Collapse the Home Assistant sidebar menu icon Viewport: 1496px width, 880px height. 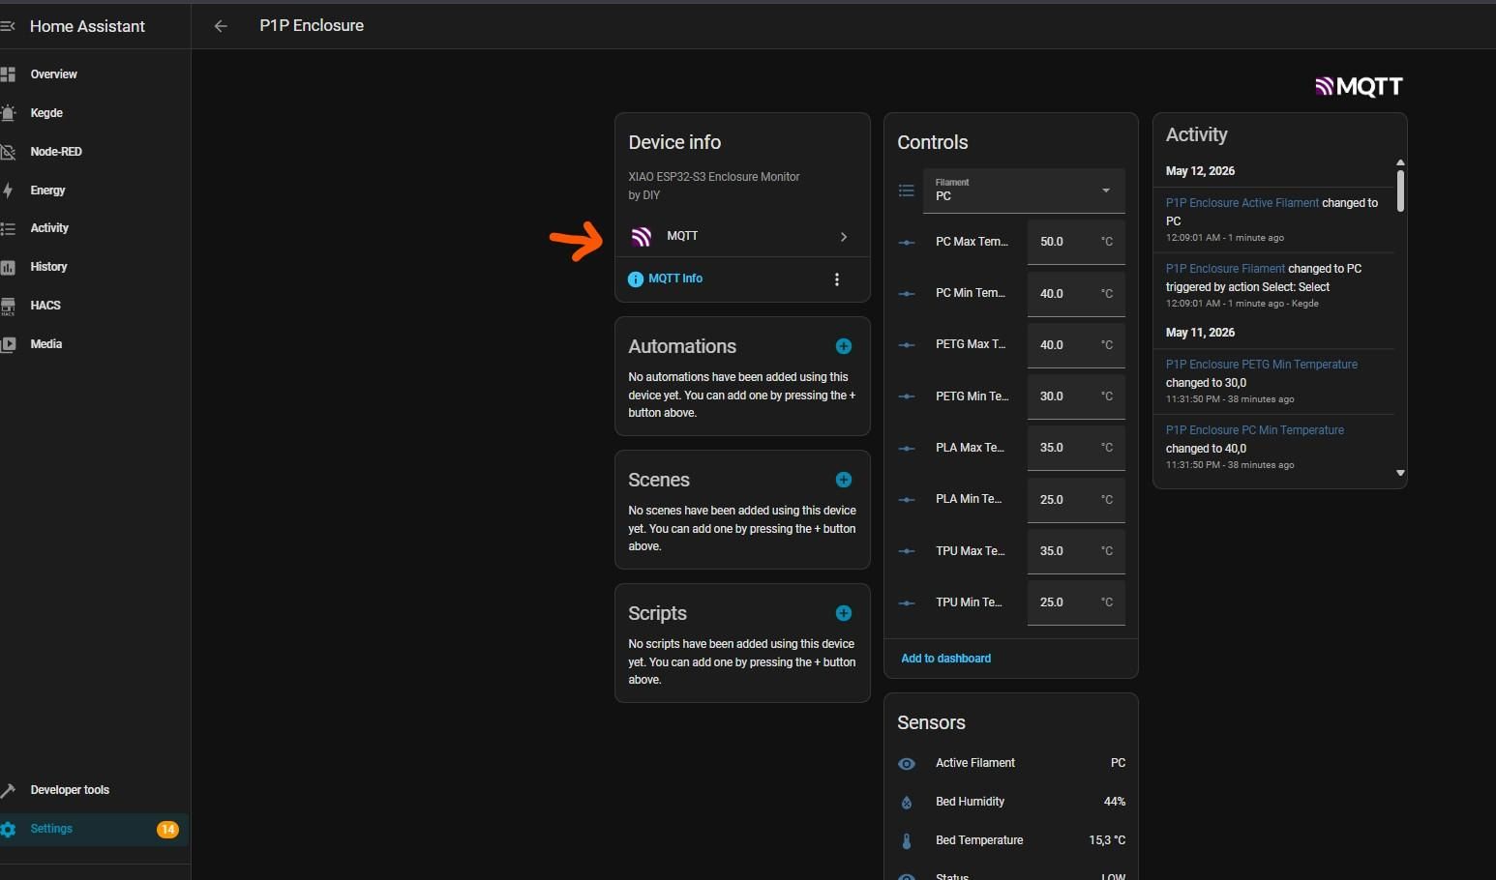click(x=8, y=26)
